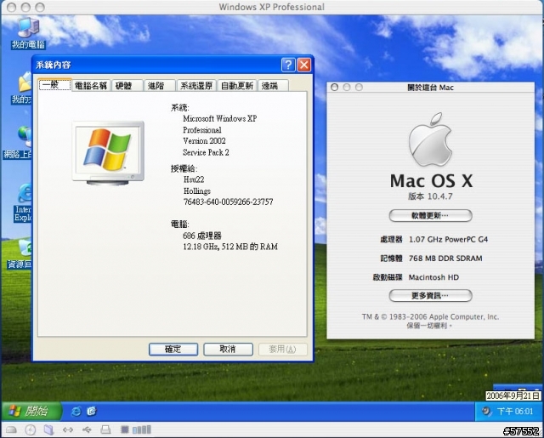This screenshot has width=544, height=438.
Task: Confirm with the 確定 button
Action: (173, 350)
